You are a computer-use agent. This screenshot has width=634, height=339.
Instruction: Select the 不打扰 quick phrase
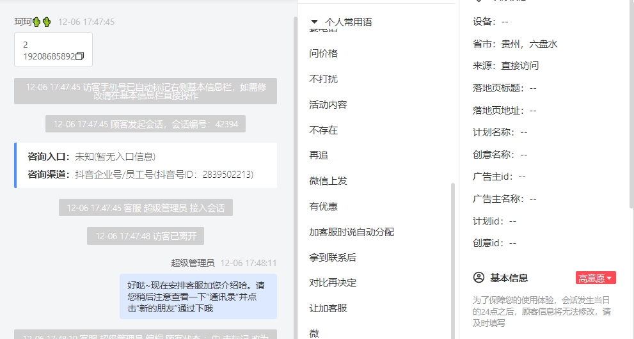pyautogui.click(x=324, y=79)
